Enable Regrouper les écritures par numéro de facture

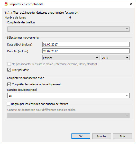[9, 104]
